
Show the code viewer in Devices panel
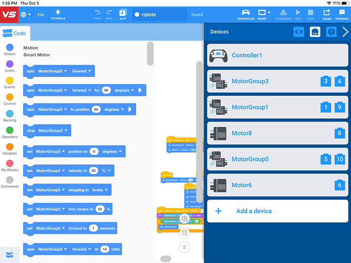point(299,32)
